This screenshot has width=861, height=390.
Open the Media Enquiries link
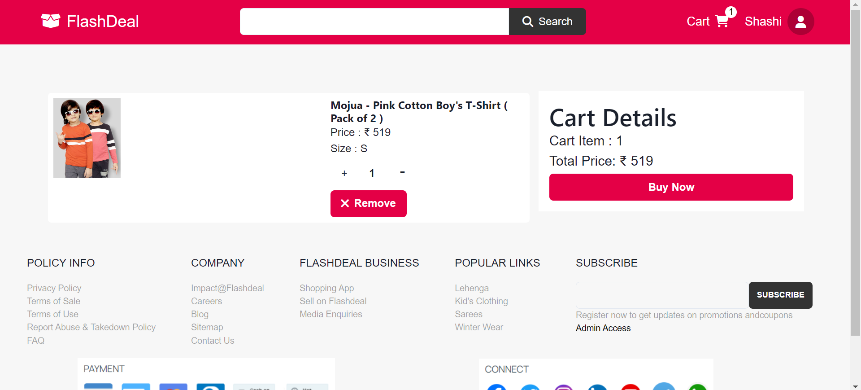tap(331, 314)
